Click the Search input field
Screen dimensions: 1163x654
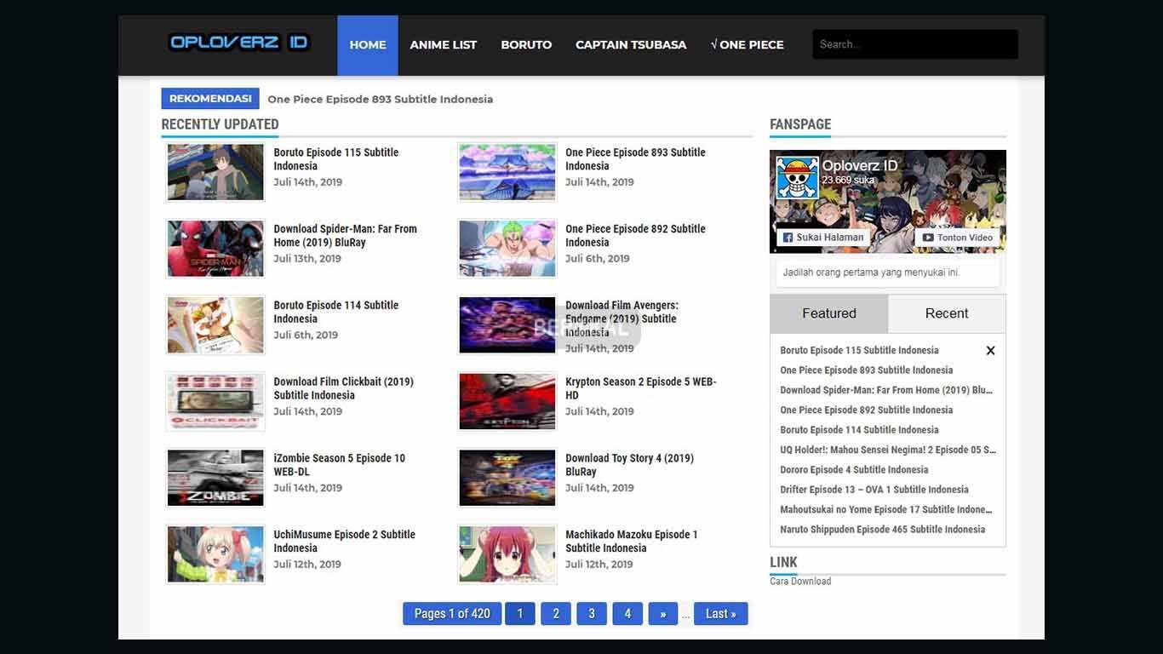pyautogui.click(x=915, y=44)
